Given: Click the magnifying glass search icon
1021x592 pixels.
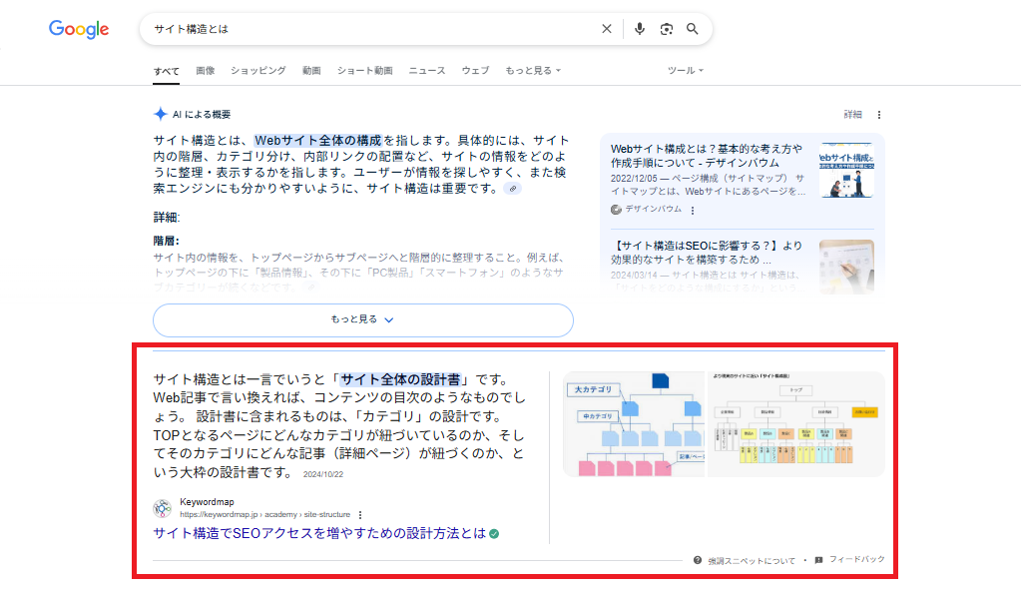Looking at the screenshot, I should point(693,29).
